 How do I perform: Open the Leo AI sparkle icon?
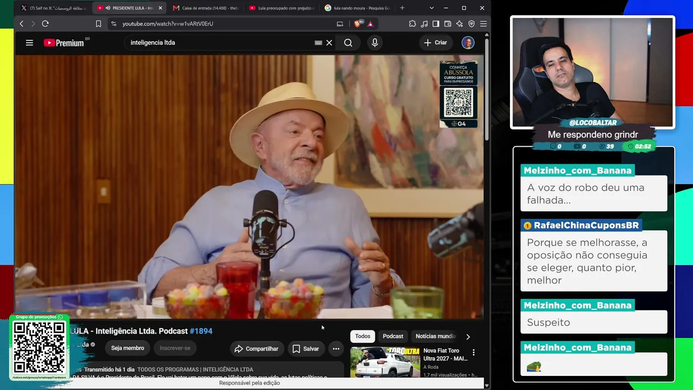click(x=460, y=24)
